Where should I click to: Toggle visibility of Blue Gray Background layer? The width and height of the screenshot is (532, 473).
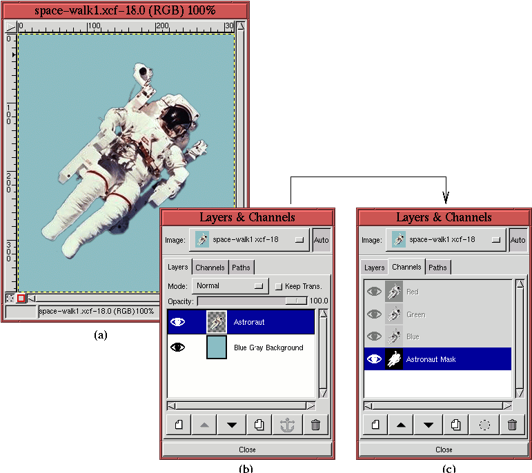178,348
